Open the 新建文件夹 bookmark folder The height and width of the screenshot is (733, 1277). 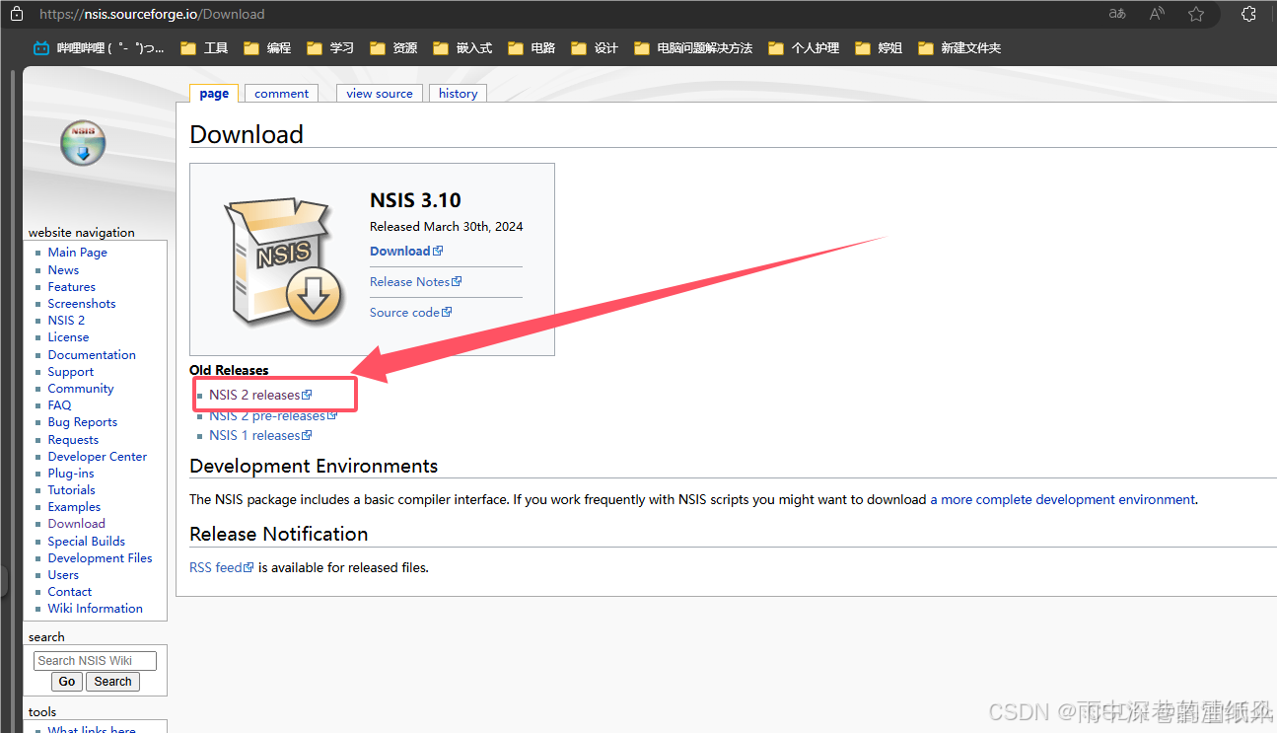pos(959,47)
